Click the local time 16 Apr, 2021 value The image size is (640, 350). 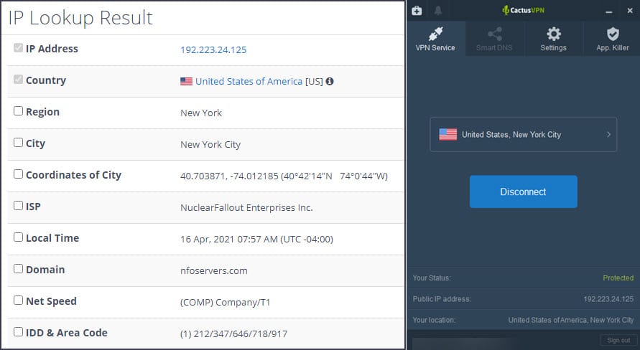[x=256, y=239]
